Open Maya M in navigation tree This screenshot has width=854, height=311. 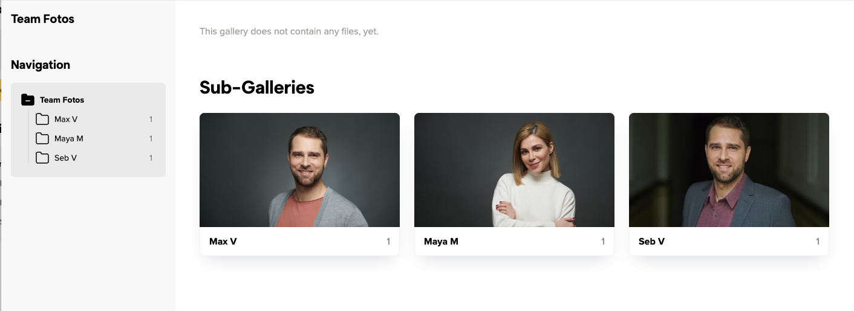coord(69,138)
